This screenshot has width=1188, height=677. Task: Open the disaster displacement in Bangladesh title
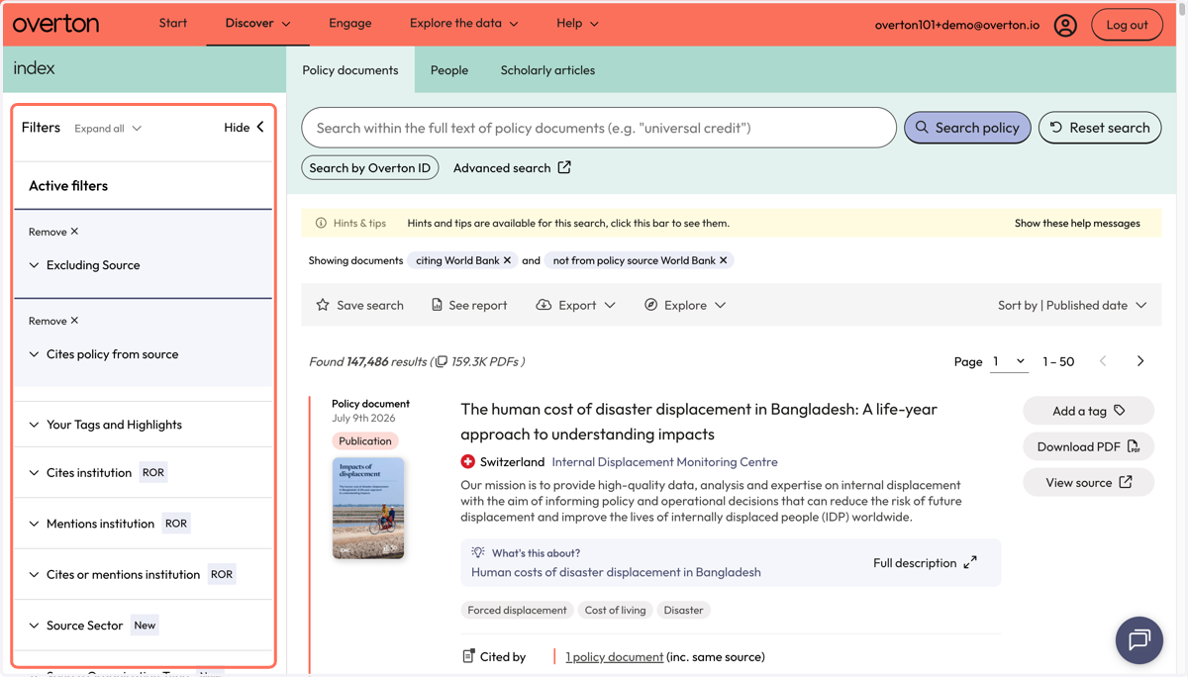point(699,422)
